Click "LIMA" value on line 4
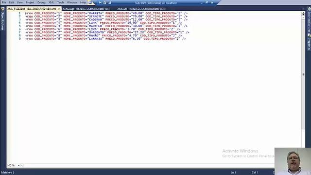The width and height of the screenshot is (311, 175). [93, 23]
